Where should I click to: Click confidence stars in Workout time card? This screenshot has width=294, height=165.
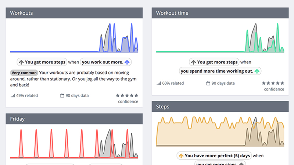point(273,83)
